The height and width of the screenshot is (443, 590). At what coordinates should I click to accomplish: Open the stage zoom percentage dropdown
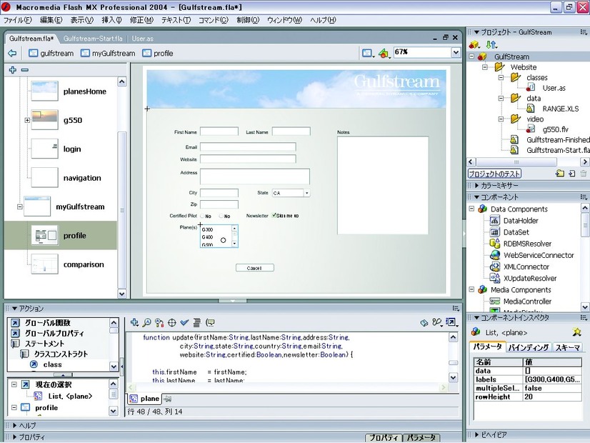[456, 53]
